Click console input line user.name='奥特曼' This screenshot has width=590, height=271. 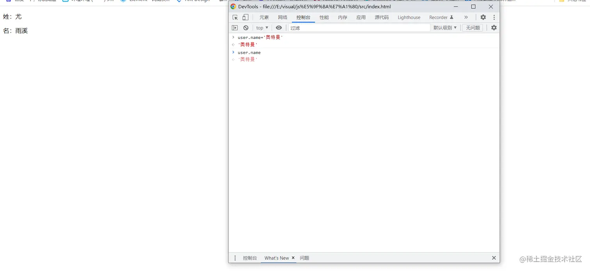(260, 37)
